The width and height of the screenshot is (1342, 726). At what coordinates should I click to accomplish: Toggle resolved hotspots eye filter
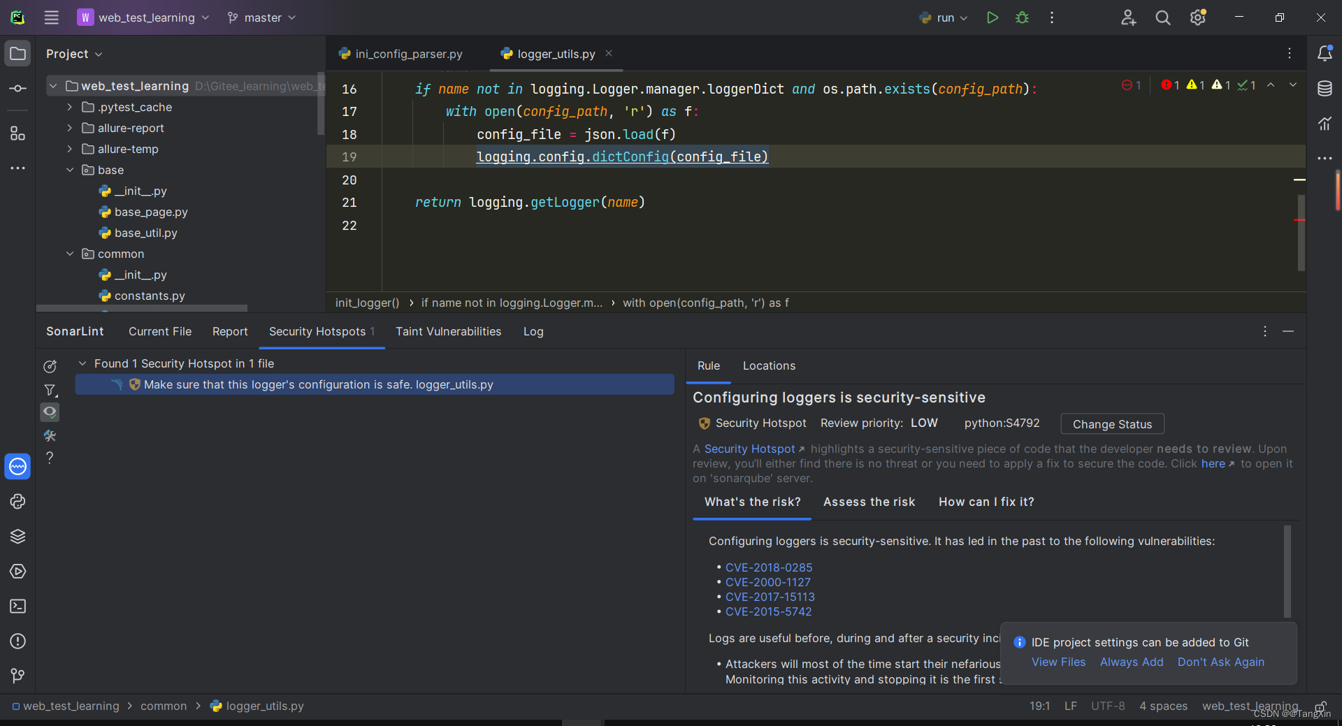[x=50, y=412]
